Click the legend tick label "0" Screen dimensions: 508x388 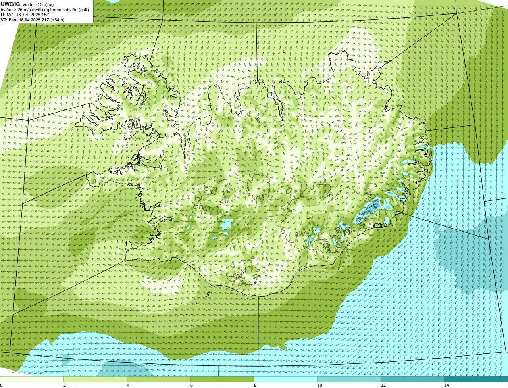1,385
